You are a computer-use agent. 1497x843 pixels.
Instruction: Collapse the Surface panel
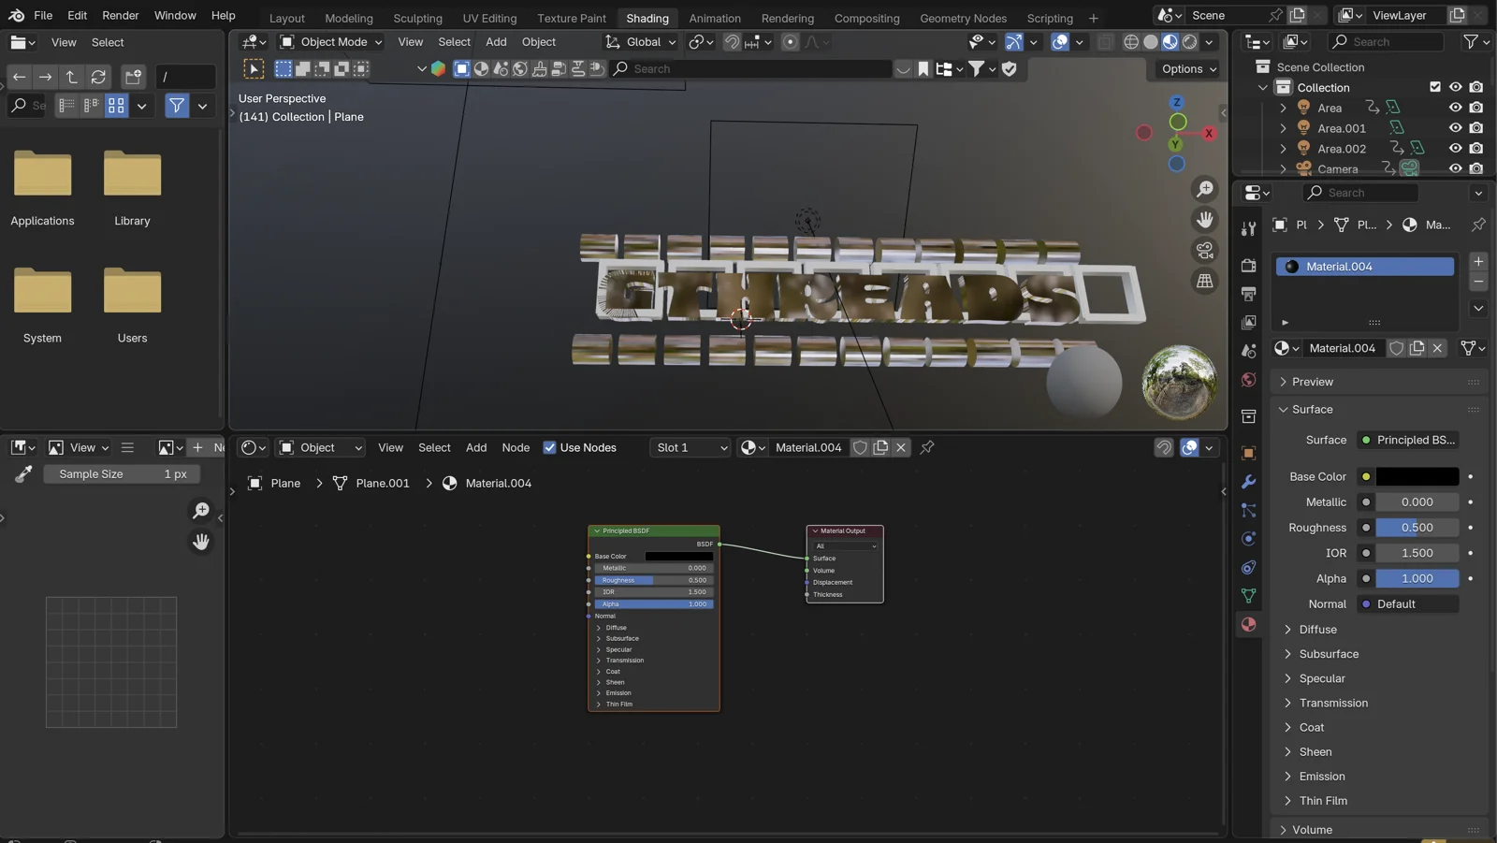(1284, 410)
